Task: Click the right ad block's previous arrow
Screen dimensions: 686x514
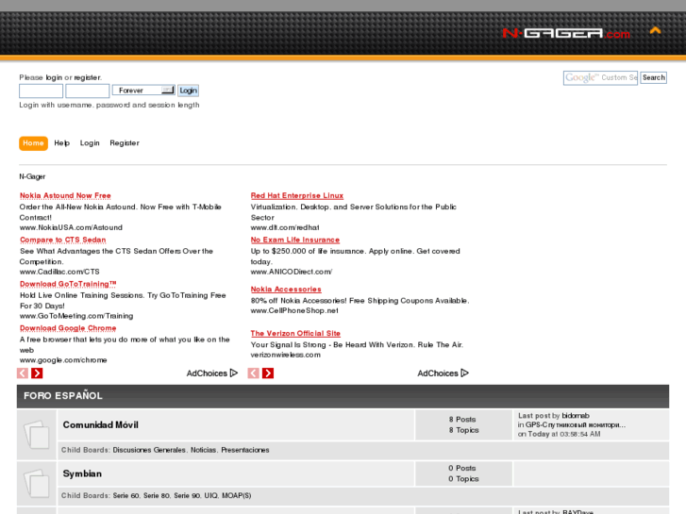Action: (253, 373)
